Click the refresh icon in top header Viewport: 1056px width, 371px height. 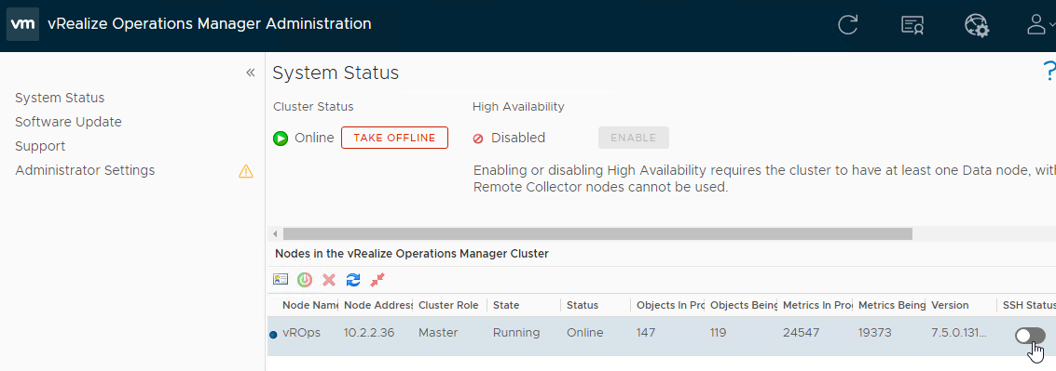848,25
